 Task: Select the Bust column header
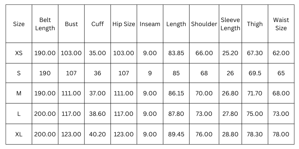(71, 24)
